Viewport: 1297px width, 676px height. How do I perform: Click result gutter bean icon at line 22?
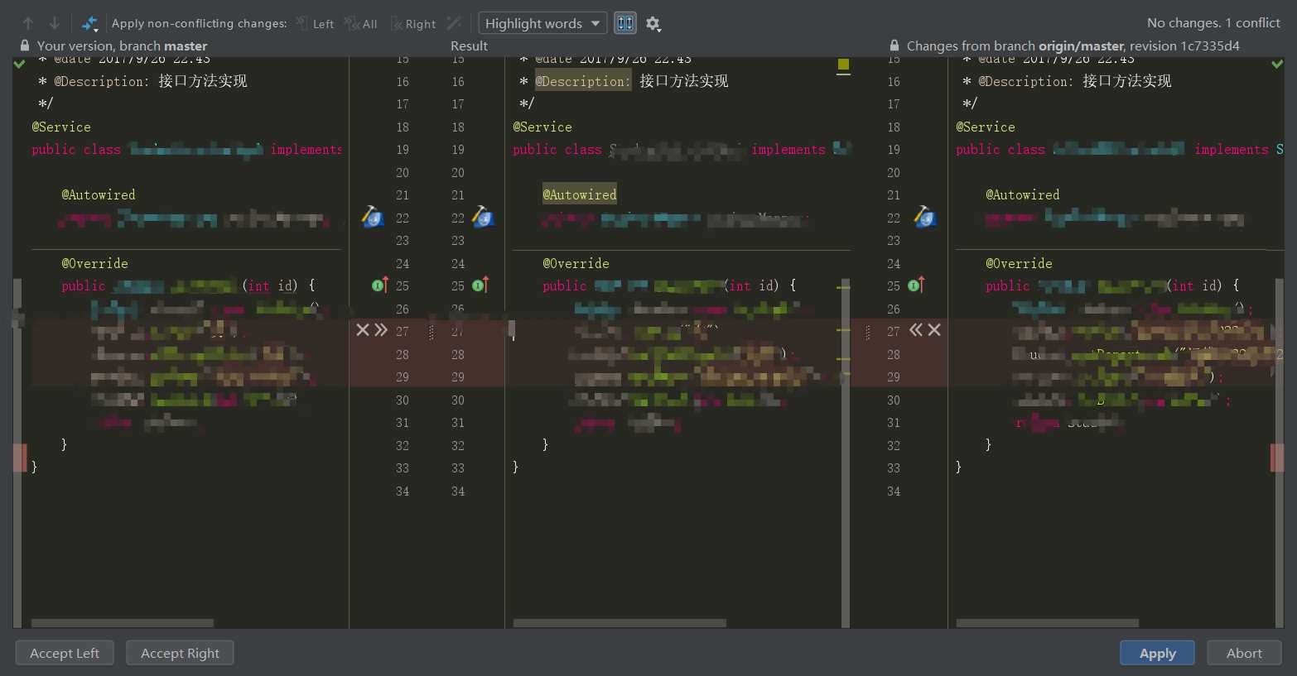(483, 217)
